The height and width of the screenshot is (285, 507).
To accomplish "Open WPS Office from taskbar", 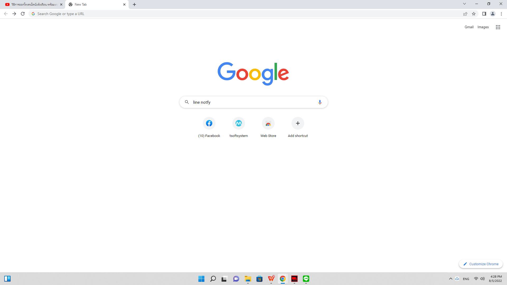I will click(x=271, y=279).
